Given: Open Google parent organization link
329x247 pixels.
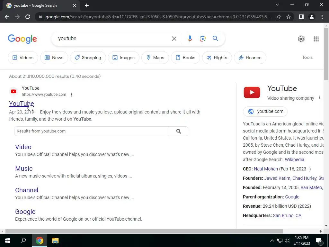Looking at the screenshot, I should click(x=292, y=197).
